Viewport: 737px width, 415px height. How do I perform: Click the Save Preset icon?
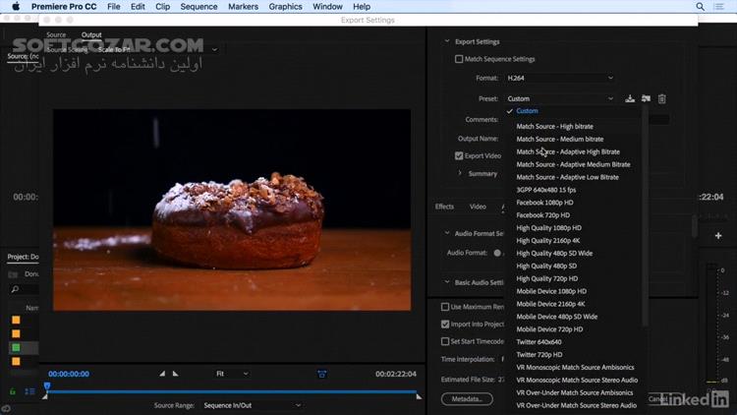[630, 98]
